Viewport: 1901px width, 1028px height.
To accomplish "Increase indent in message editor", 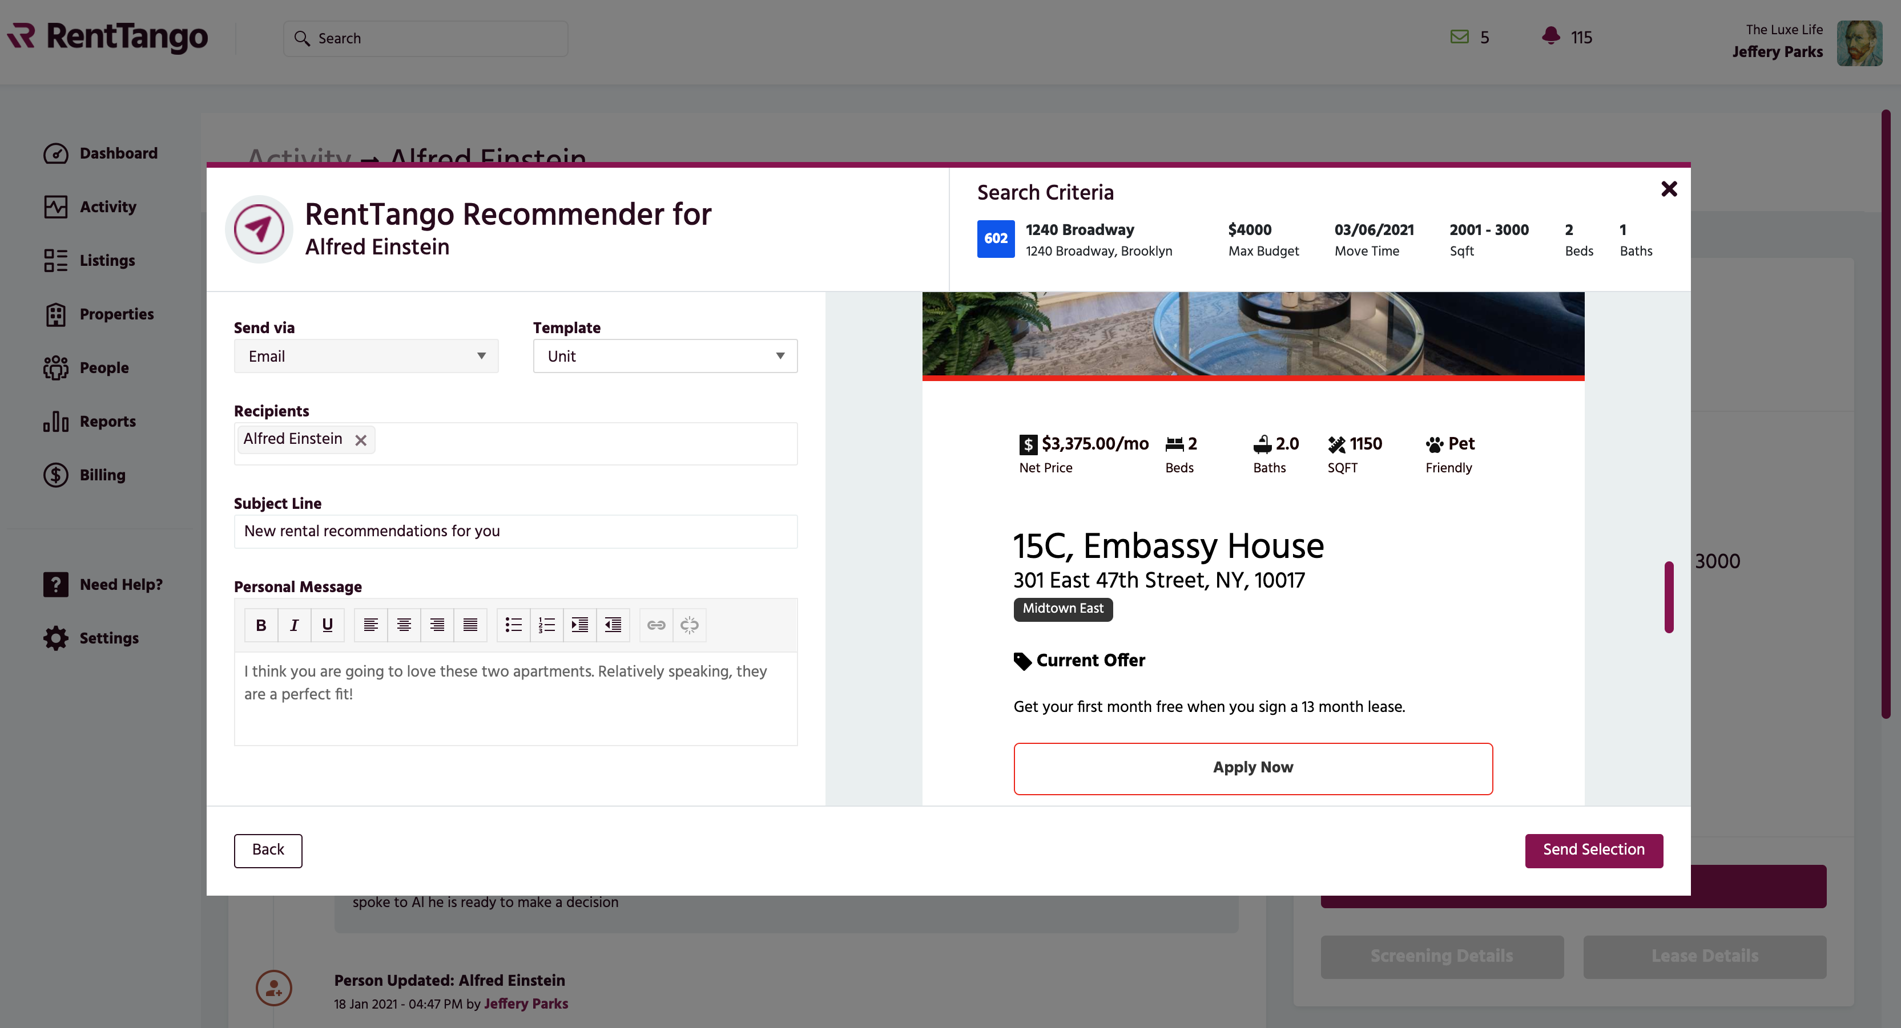I will pyautogui.click(x=579, y=625).
